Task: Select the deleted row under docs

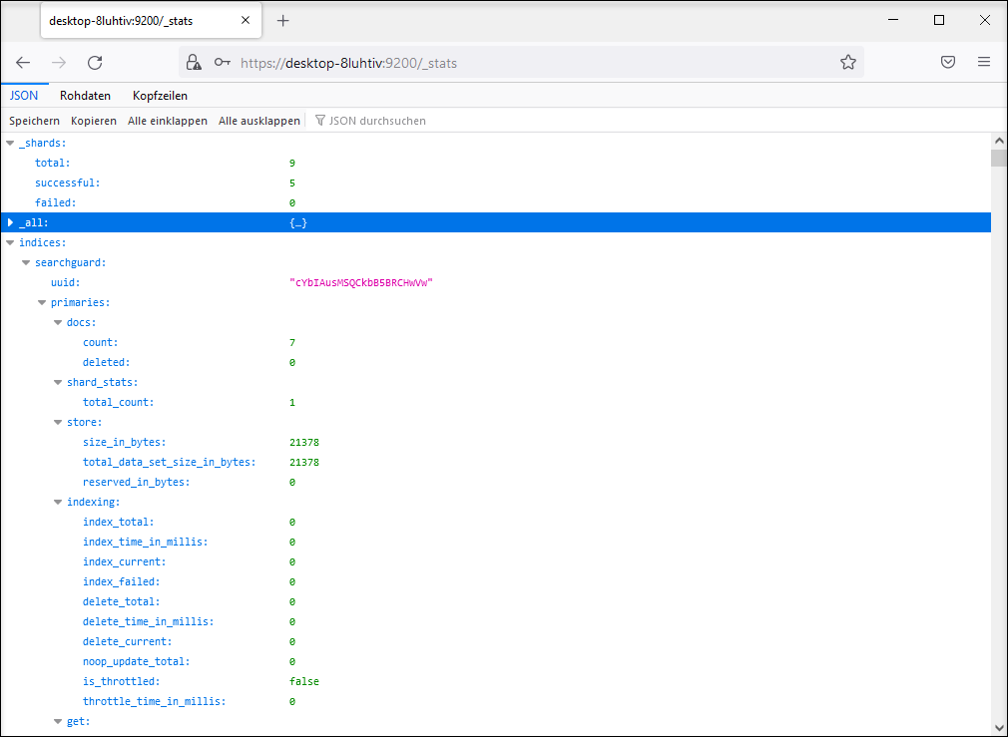Action: click(496, 362)
